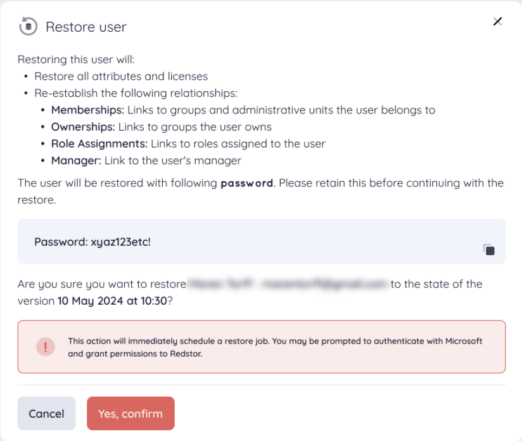This screenshot has height=441, width=522.
Task: Copy the password to clipboard
Action: [489, 250]
